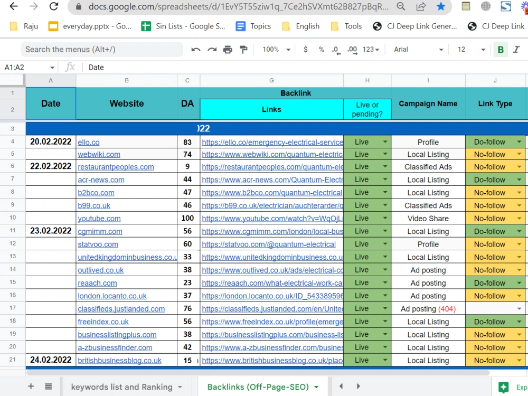
Task: Open the font size dropdown
Action: click(x=471, y=50)
